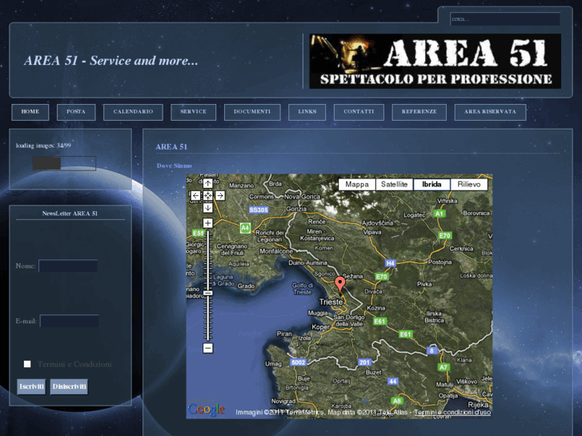The height and width of the screenshot is (436, 582).
Task: Open the REFERENZE page
Action: click(x=419, y=112)
